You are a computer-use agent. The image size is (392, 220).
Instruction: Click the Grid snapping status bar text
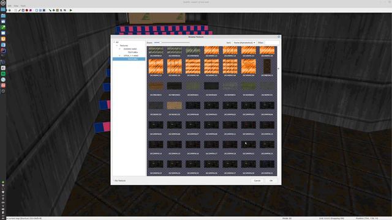click(x=331, y=218)
